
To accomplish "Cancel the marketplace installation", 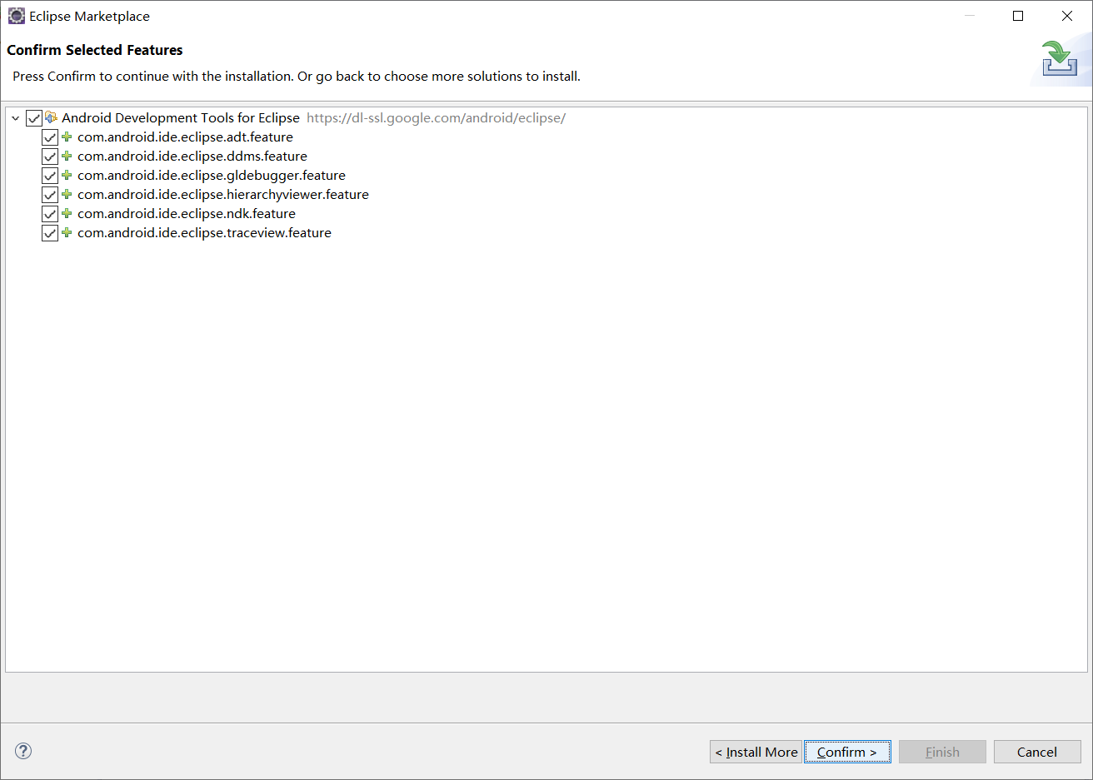I will (x=1037, y=752).
